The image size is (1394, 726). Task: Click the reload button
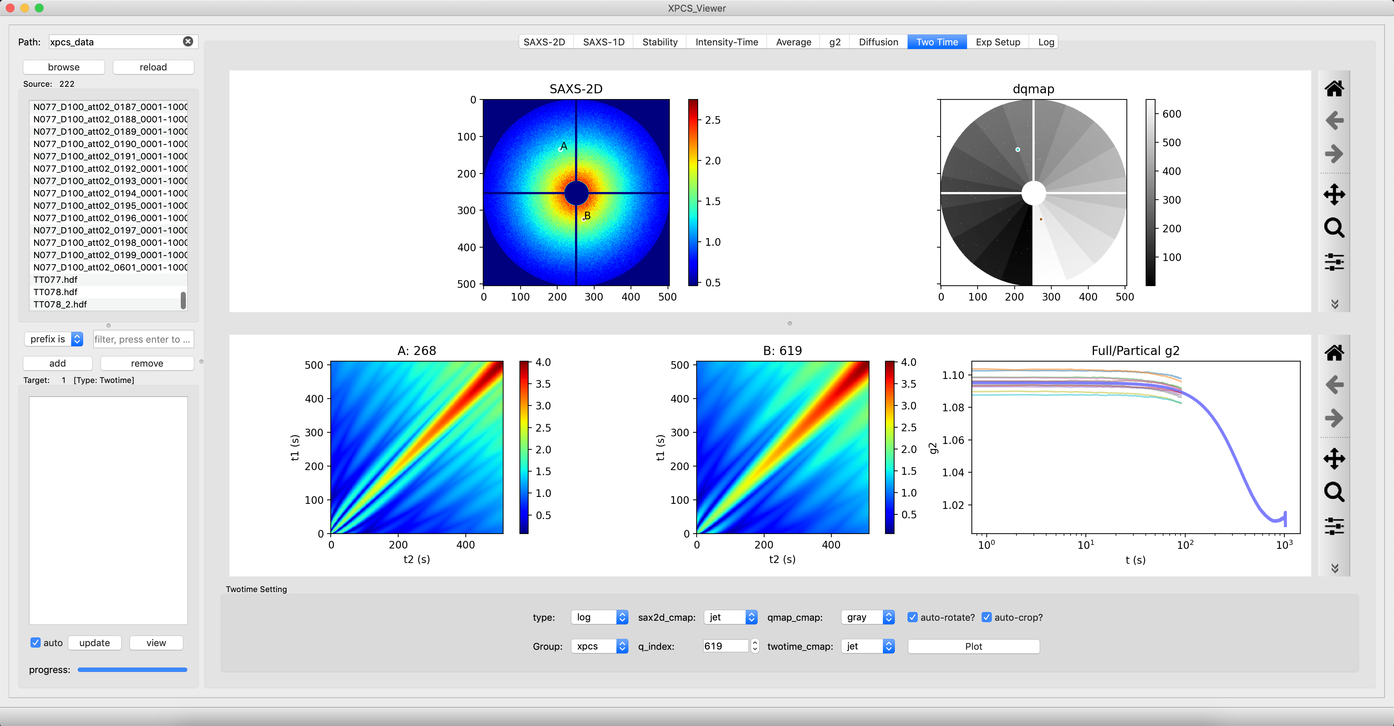[x=153, y=67]
